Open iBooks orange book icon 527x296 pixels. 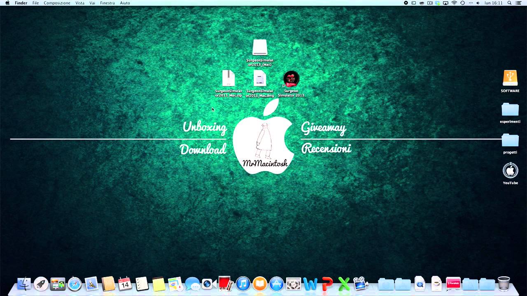[260, 283]
